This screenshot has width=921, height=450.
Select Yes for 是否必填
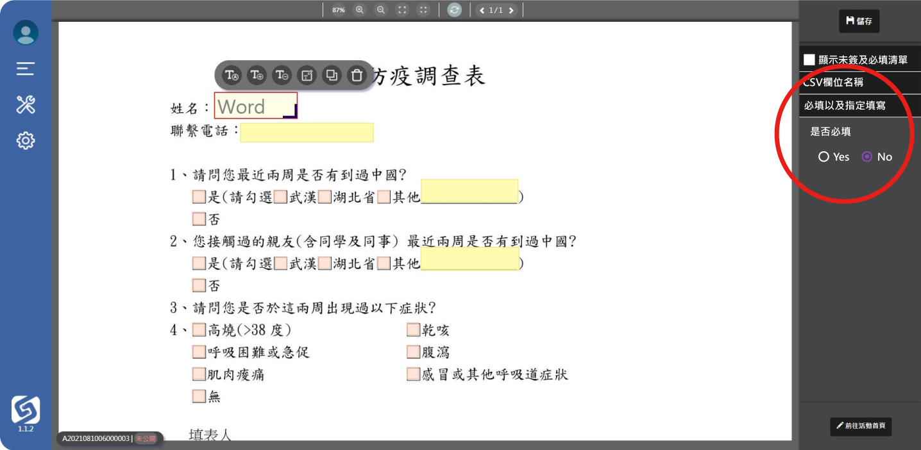824,156
